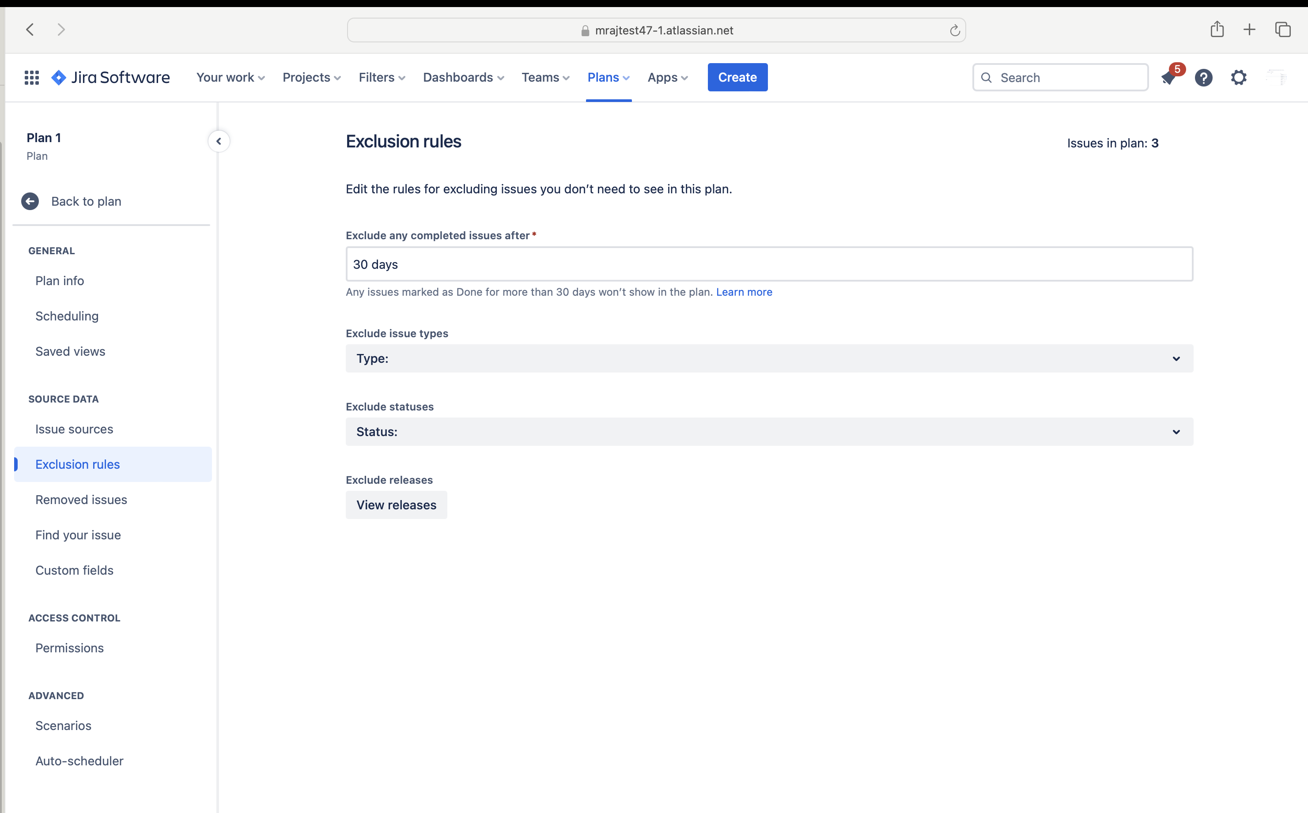The height and width of the screenshot is (813, 1308).
Task: Click the Back to plan arrow icon
Action: [30, 201]
